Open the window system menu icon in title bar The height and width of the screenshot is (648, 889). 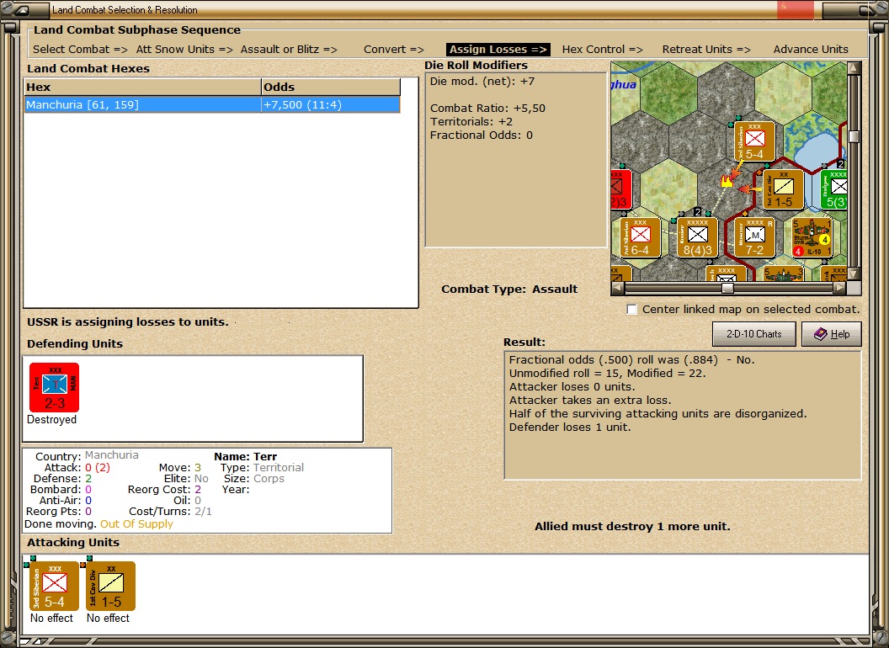tap(22, 9)
